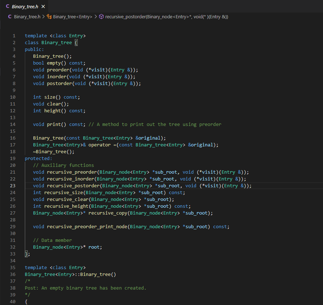Viewport: 323px width, 305px height.
Task: Close the Binary_tree.h tab
Action: point(43,6)
